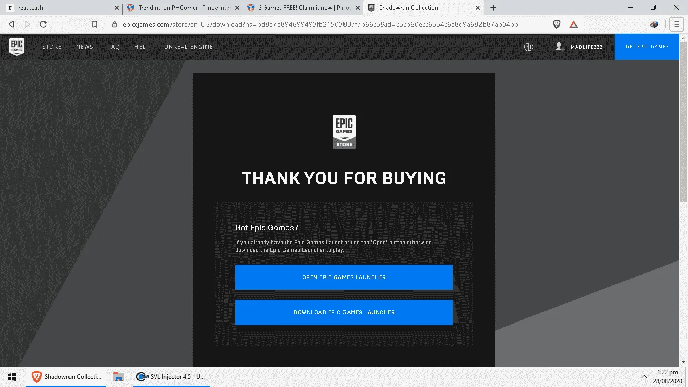The height and width of the screenshot is (387, 688).
Task: Click the Shadowrun Collection Brave taskbar button
Action: (66, 377)
